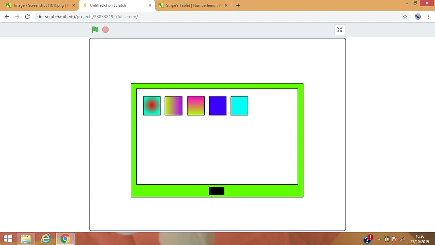Screen dimensions: 435x245
Task: Dismiss the flag notification icon in system tray
Action: [x=394, y=239]
